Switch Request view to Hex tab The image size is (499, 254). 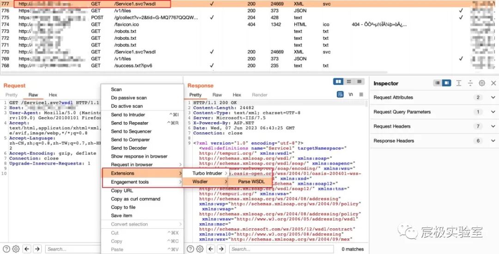tap(53, 95)
